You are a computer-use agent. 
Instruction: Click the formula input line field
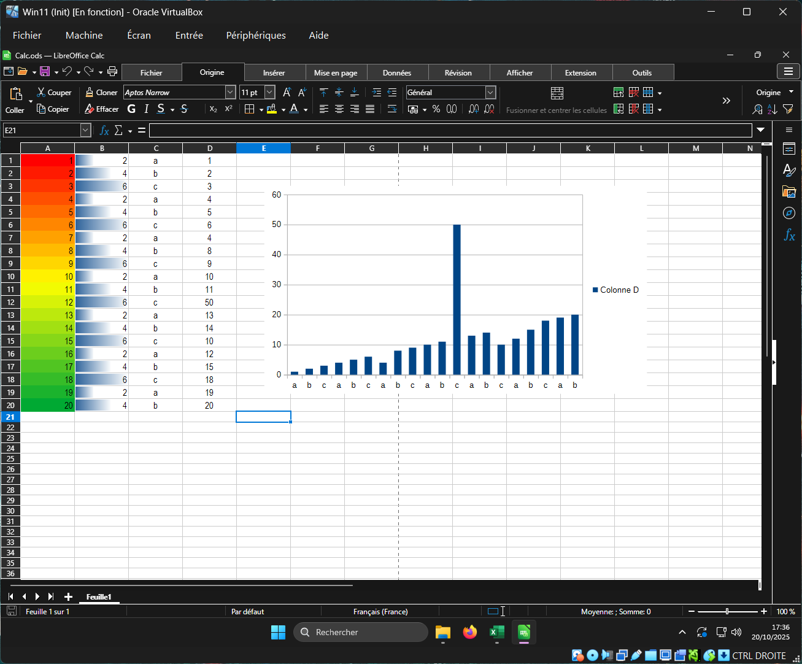click(450, 130)
